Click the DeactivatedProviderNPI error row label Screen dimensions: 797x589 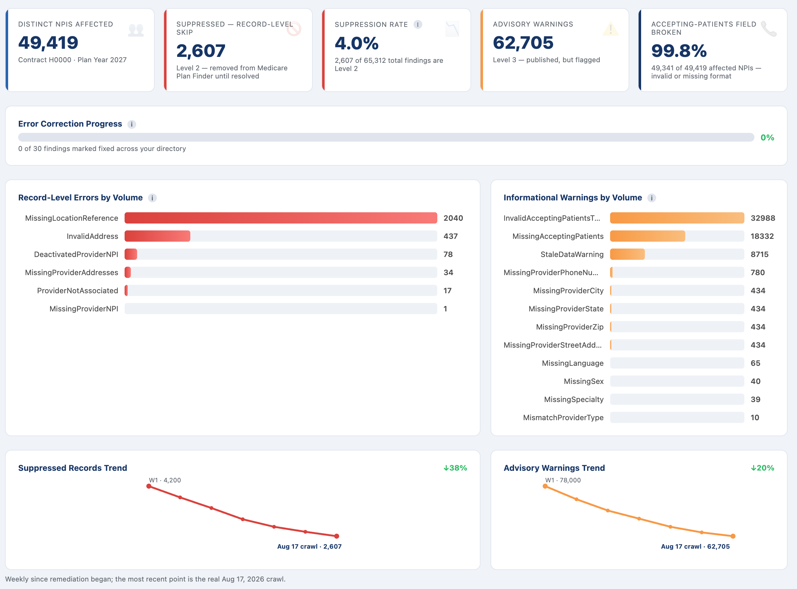76,254
